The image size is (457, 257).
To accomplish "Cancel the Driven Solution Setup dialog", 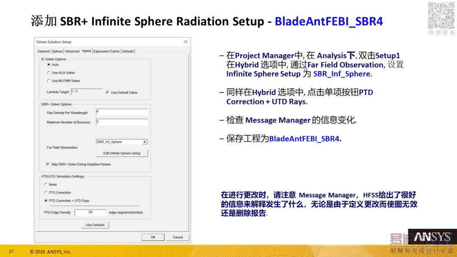I will coord(177,237).
